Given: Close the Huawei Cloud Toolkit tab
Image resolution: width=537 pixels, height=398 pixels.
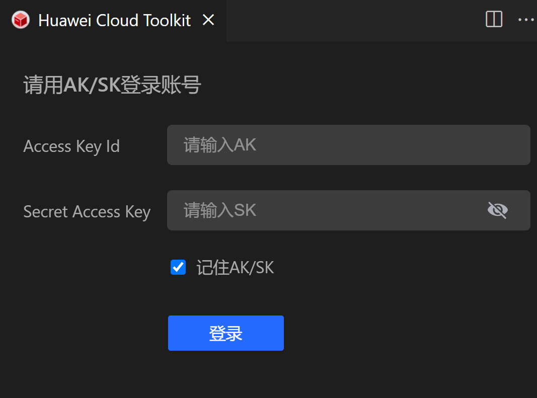Looking at the screenshot, I should pyautogui.click(x=208, y=20).
